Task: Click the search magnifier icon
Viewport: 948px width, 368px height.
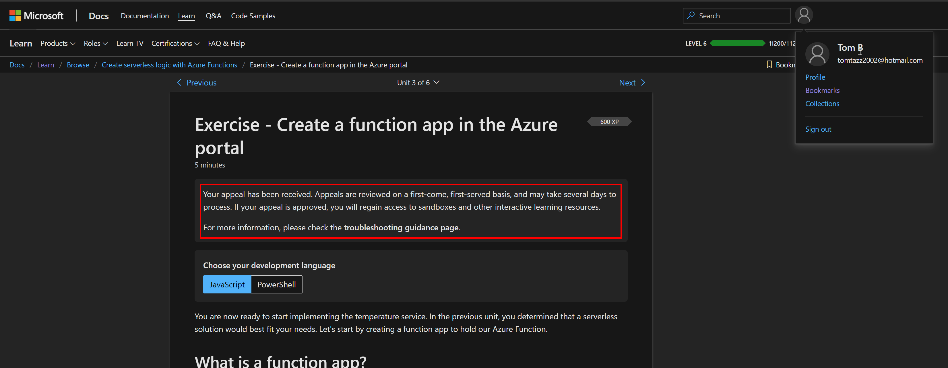Action: point(691,15)
